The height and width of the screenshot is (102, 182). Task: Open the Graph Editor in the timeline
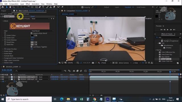pyautogui.click(x=86, y=71)
